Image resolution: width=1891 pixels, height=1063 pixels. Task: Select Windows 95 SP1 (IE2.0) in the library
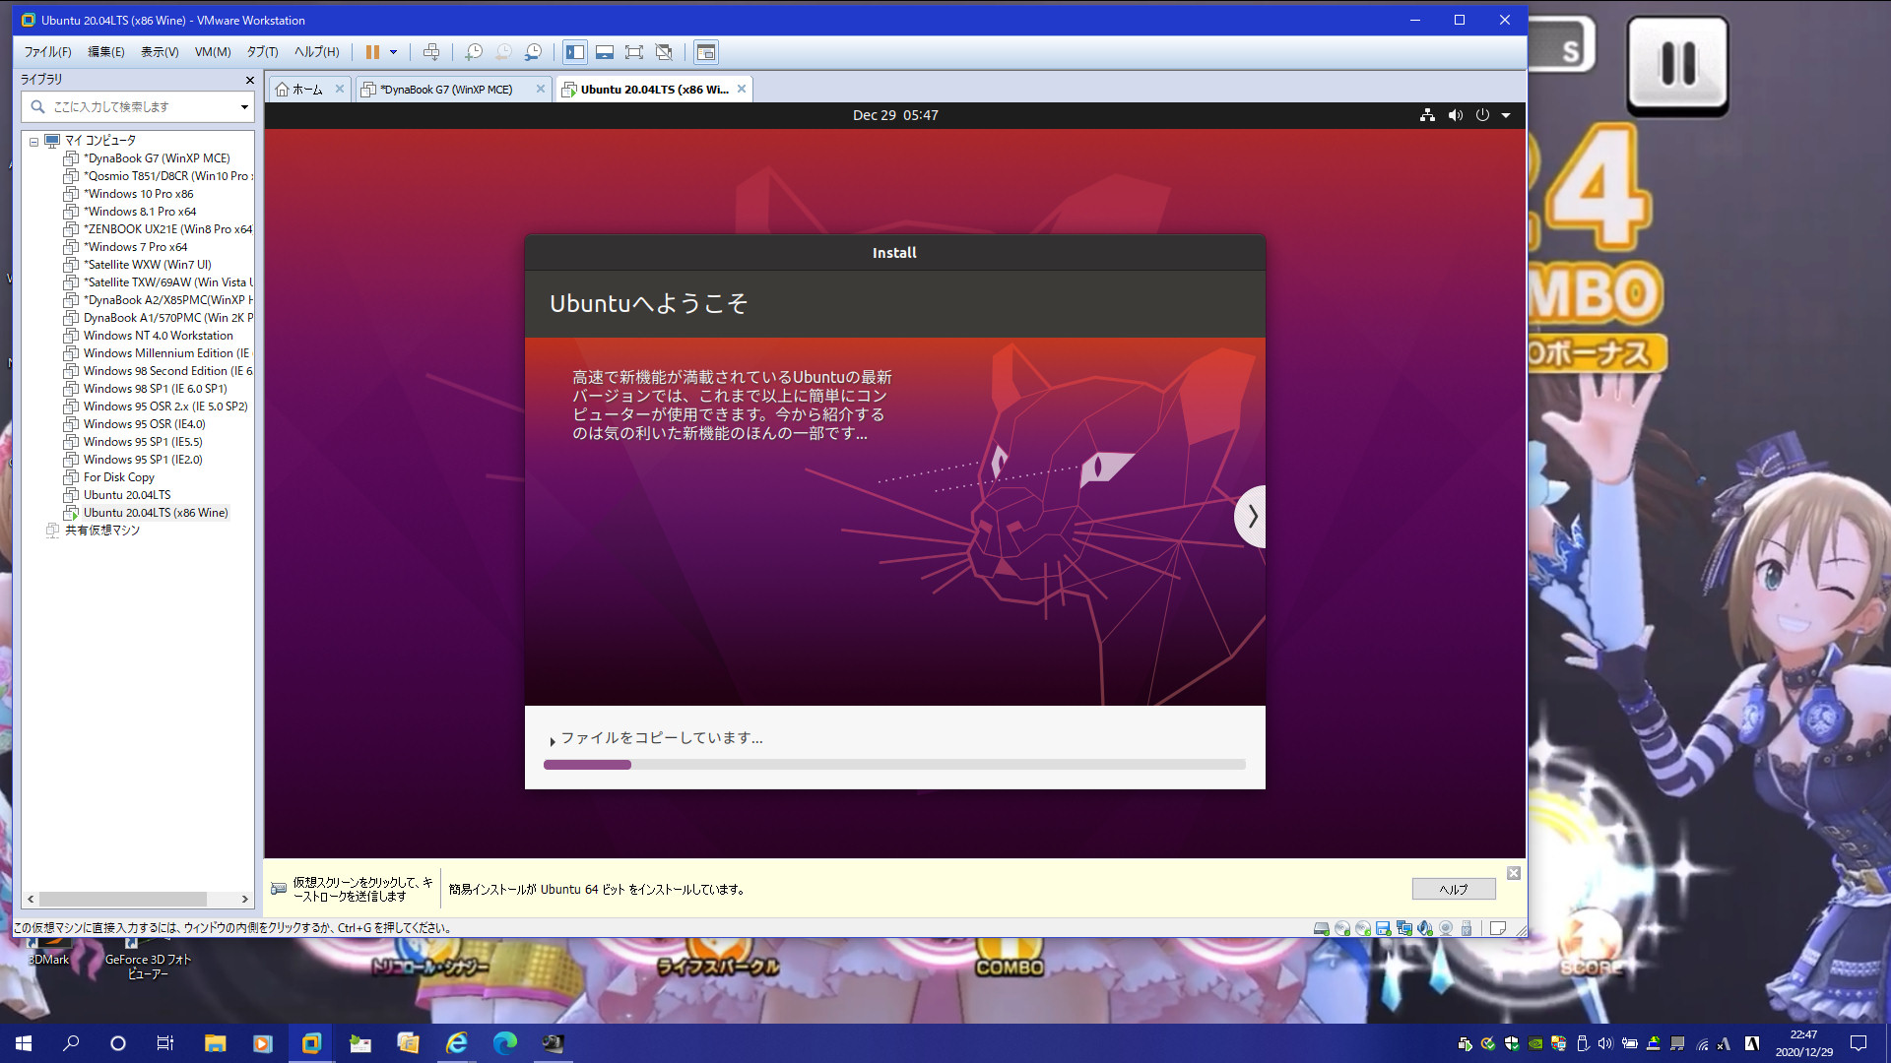[142, 460]
